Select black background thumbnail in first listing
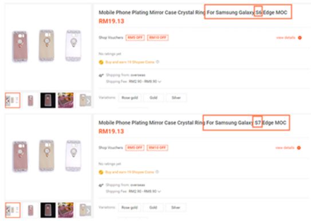This screenshot has height=224, width=311. [x=48, y=101]
